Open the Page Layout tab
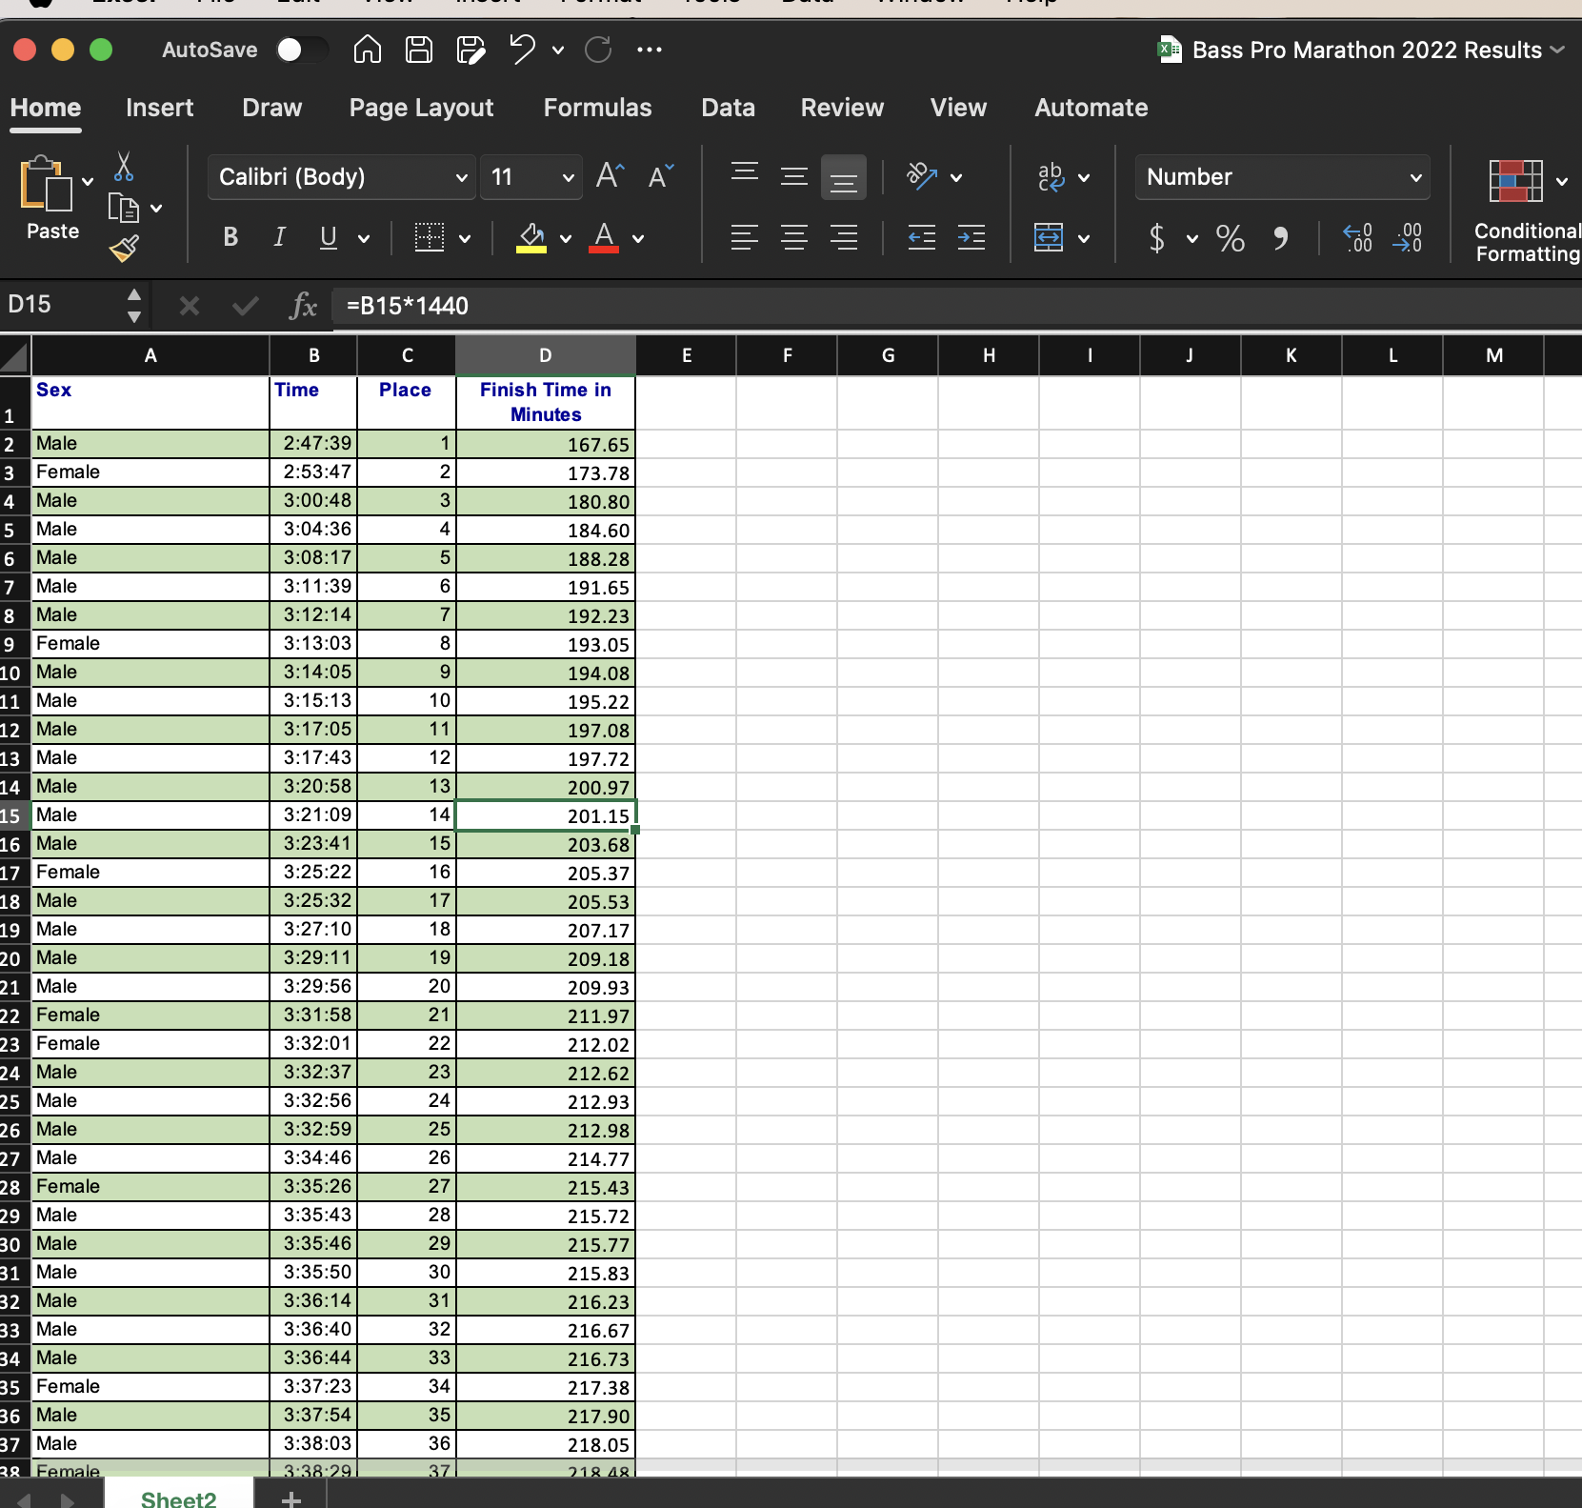Image resolution: width=1582 pixels, height=1508 pixels. coord(421,108)
